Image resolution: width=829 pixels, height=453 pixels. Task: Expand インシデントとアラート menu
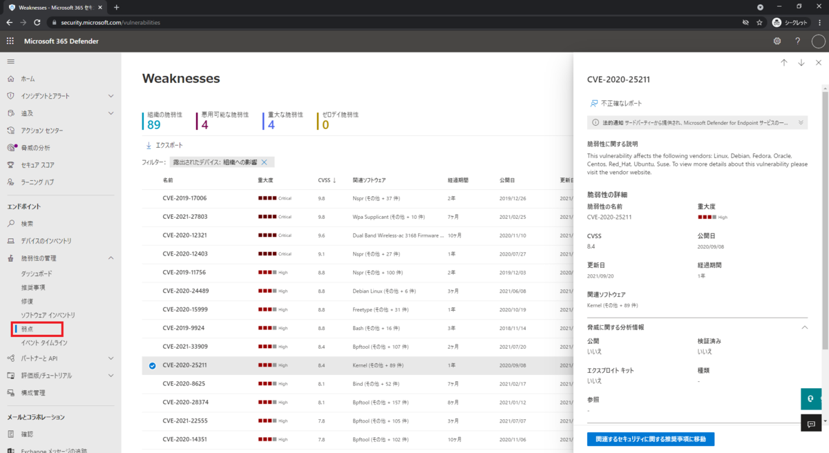coord(61,96)
